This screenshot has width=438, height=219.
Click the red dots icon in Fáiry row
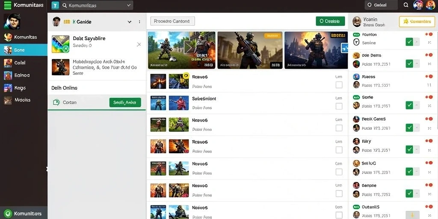tap(429, 141)
